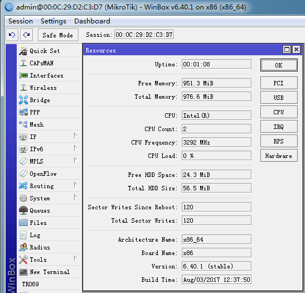The height and width of the screenshot is (293, 305).
Task: Select the Interfaces label in the sidebar
Action: pyautogui.click(x=46, y=75)
